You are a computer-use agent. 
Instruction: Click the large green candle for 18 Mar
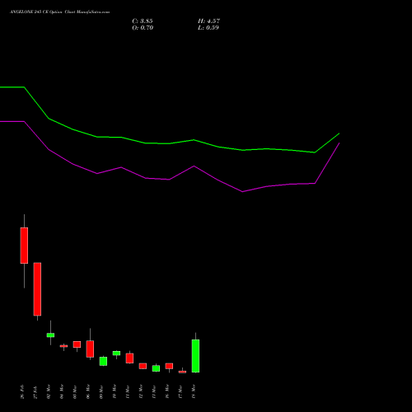tap(195, 356)
